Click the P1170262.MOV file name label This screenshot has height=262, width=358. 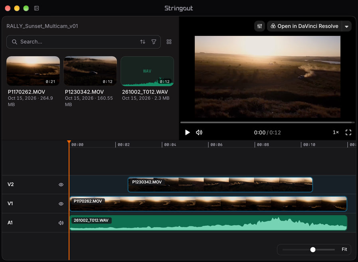tap(26, 92)
